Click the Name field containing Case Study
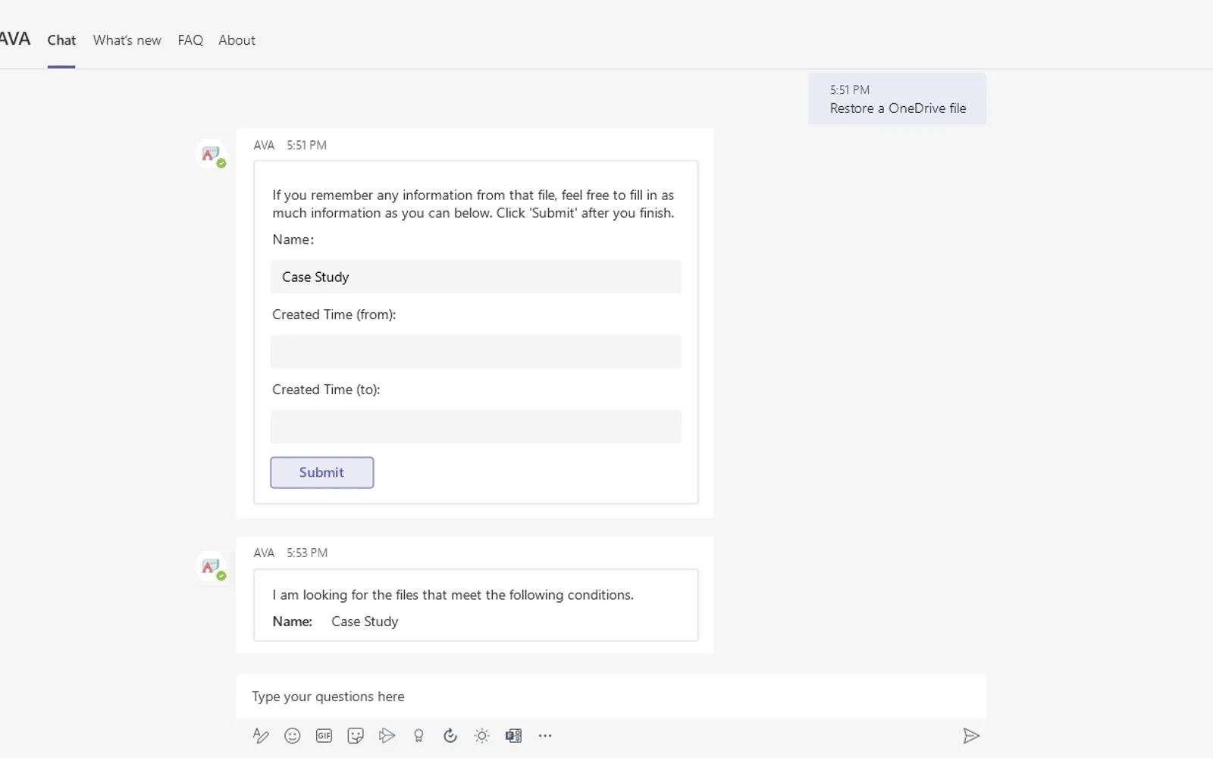The height and width of the screenshot is (758, 1213). click(x=475, y=277)
